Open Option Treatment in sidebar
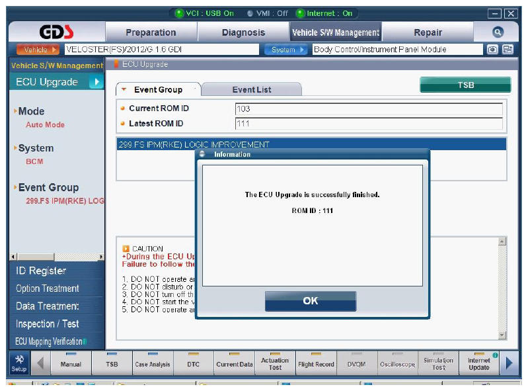 (x=57, y=288)
